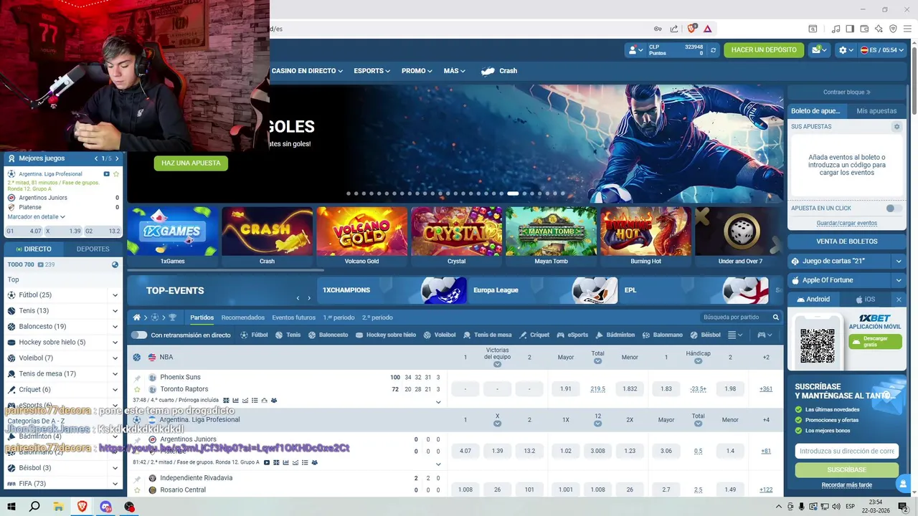Favorite the Rosario Central match star
Screen dimensions: 918x516
(138, 490)
